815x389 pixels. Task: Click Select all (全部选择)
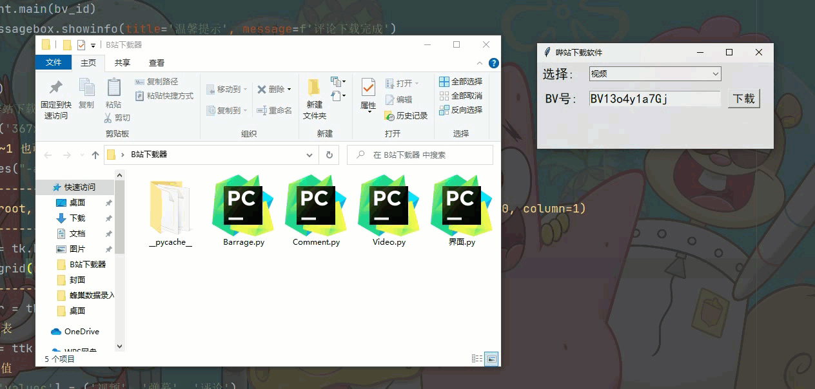(x=460, y=82)
